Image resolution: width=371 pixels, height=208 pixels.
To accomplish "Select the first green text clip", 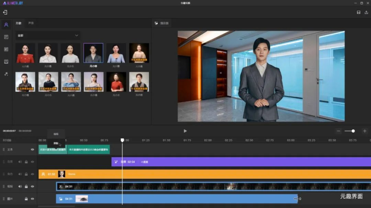I will click(53, 150).
